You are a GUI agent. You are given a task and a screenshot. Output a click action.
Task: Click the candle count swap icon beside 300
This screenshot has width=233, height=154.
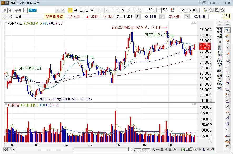point(172,10)
